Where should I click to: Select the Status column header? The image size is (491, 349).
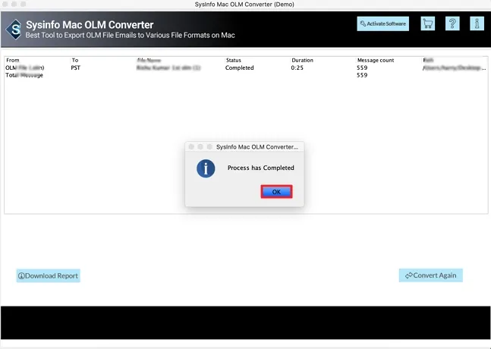pos(234,60)
